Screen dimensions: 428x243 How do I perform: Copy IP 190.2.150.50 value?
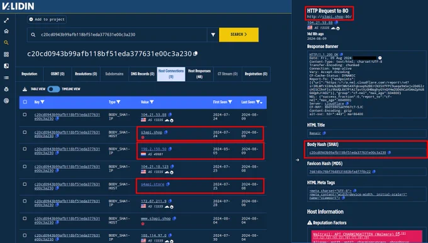coord(170,149)
